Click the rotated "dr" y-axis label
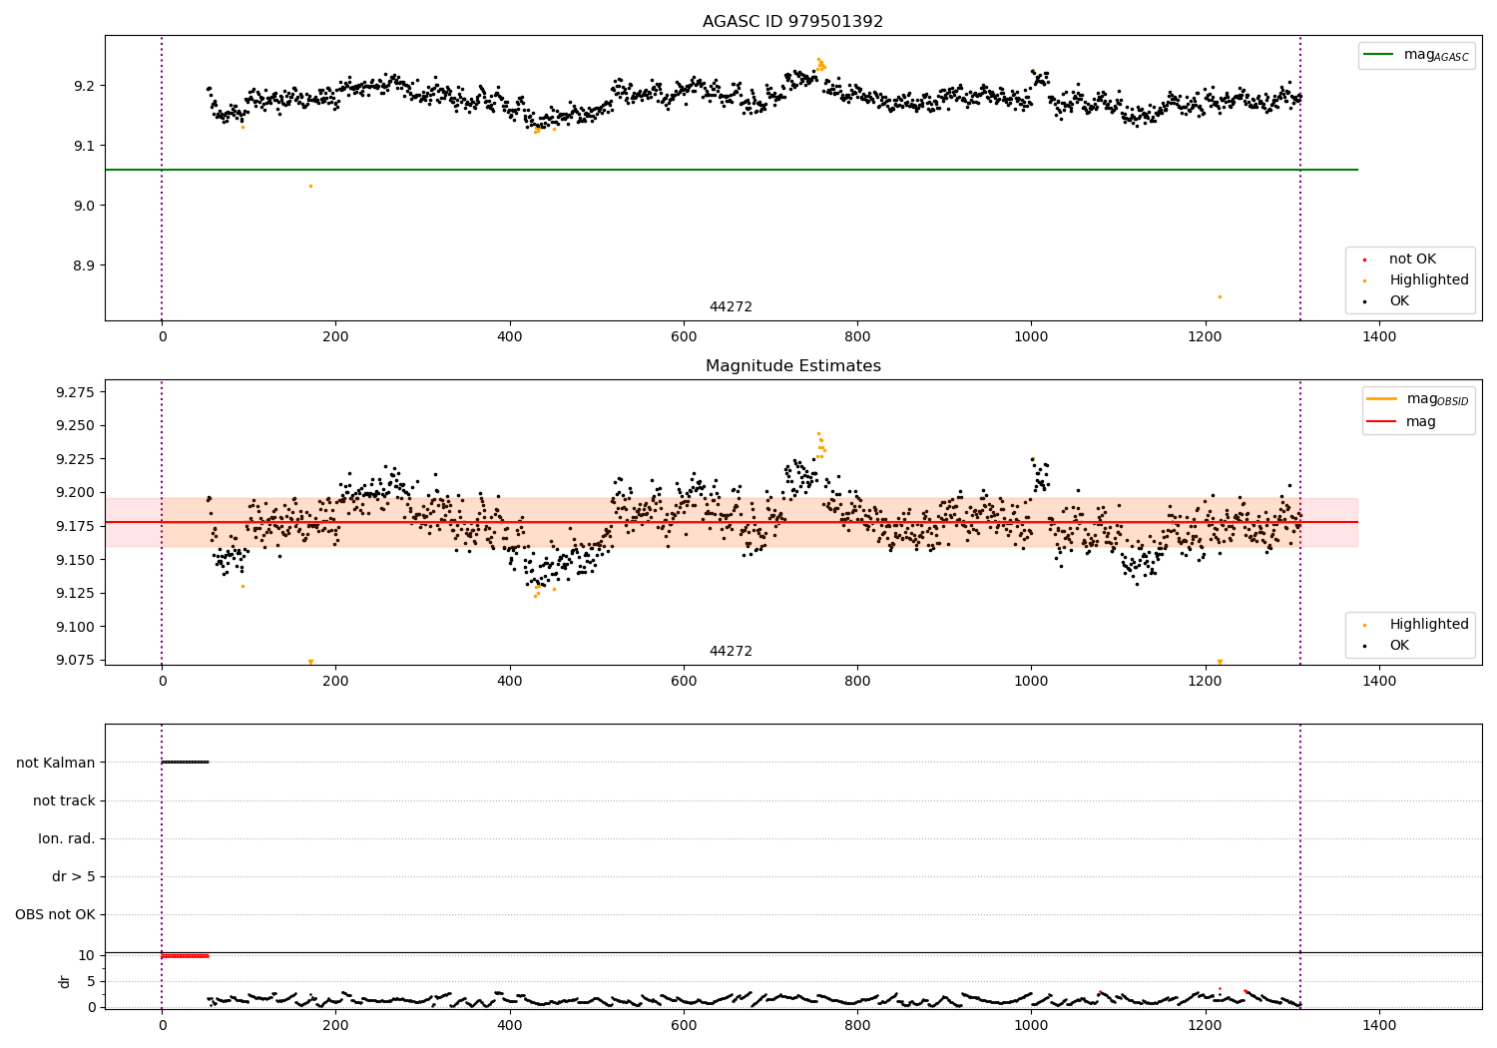 tap(65, 982)
